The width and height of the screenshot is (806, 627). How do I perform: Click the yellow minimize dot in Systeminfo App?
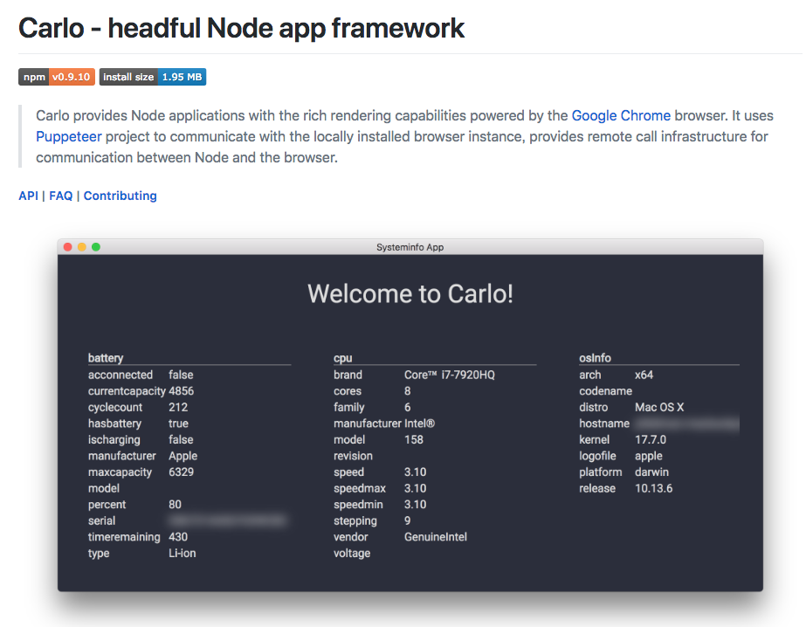(x=80, y=246)
